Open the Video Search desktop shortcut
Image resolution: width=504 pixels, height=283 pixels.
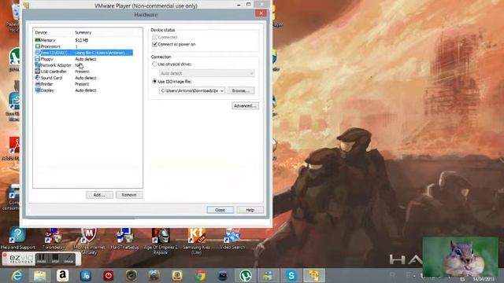[232, 238]
